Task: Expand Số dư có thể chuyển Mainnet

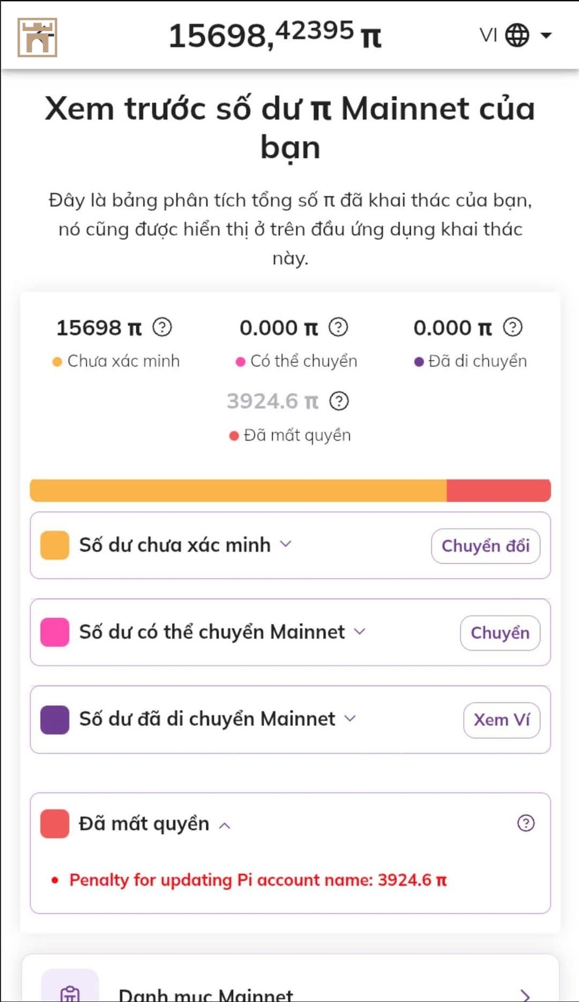Action: pos(360,631)
